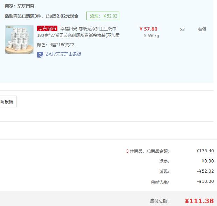Click the 7-day return shield icon

coord(40,55)
